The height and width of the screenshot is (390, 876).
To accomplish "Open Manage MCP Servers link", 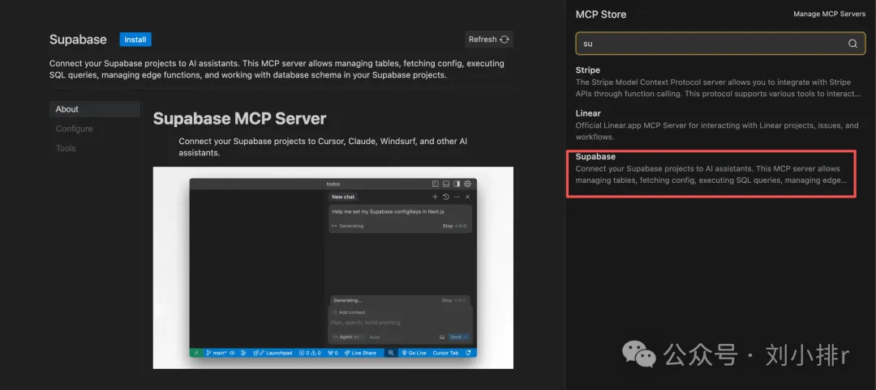I will (x=829, y=15).
